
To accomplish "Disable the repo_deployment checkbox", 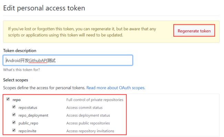I will tap(14, 115).
